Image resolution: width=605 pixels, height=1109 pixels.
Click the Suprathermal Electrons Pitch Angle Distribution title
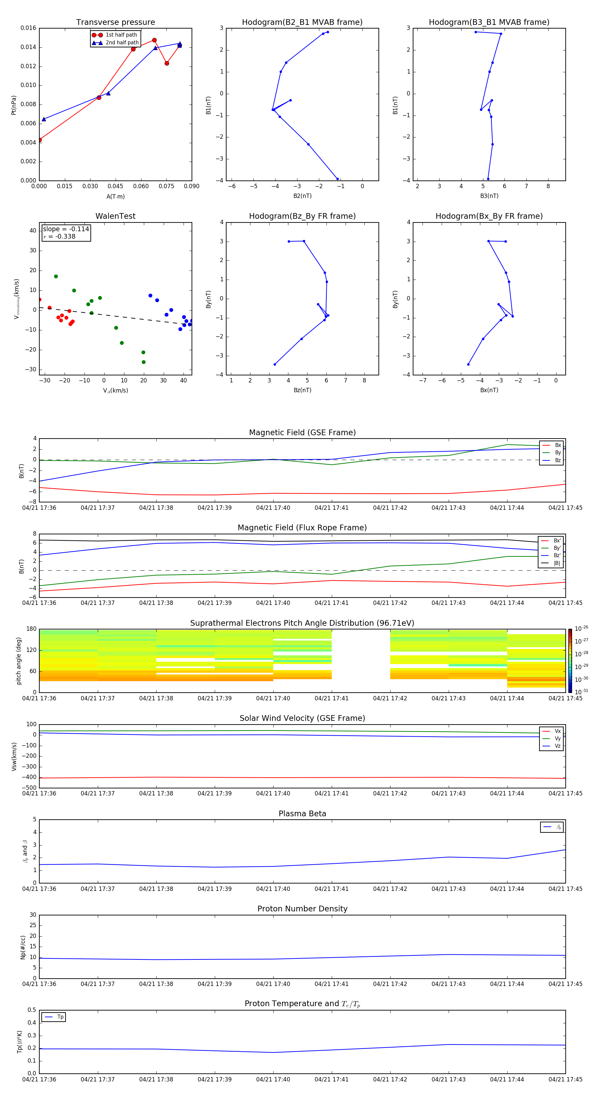302,623
